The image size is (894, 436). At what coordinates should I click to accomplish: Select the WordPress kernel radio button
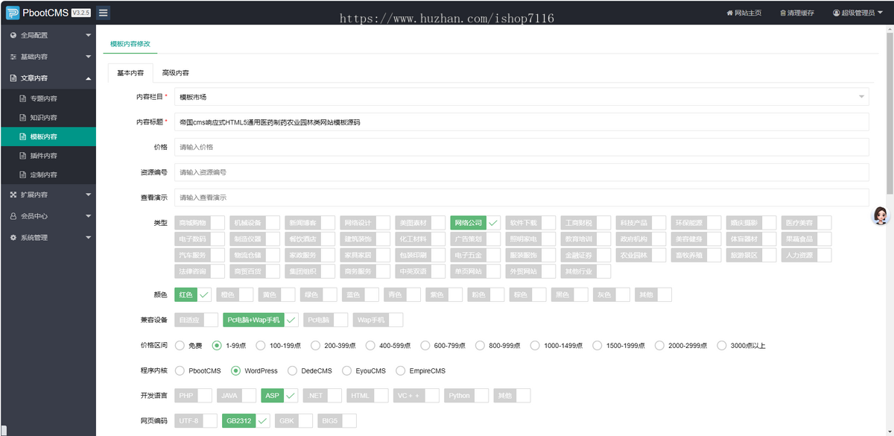(235, 370)
